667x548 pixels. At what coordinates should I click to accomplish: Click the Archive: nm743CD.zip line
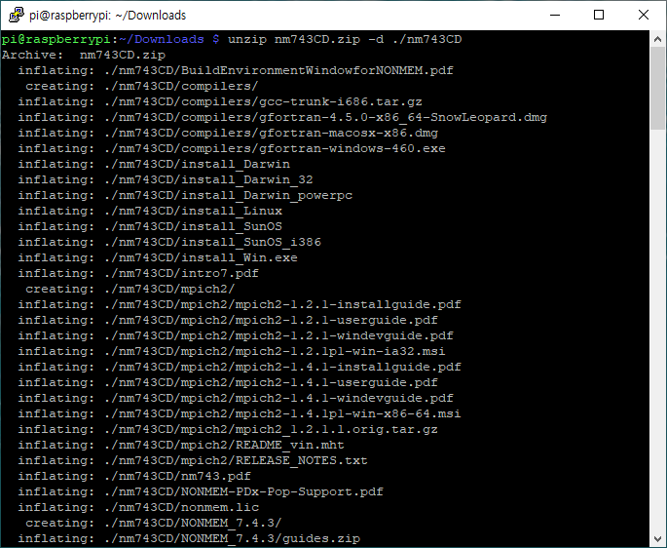(84, 55)
